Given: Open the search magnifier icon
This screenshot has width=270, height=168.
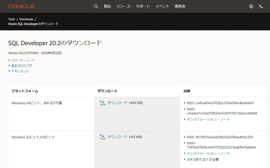Looking at the screenshot, I should point(96,6).
